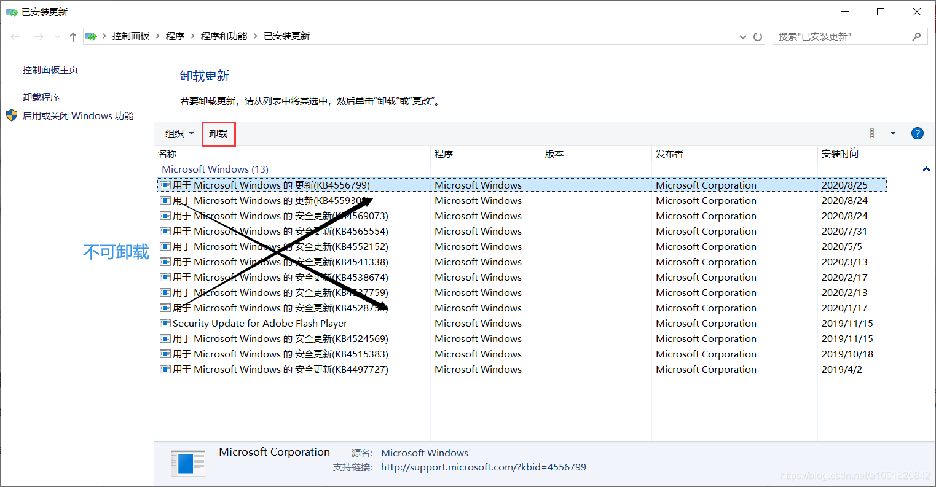Select Security Update for Adobe Flash Player
Viewport: 936px width, 487px height.
click(522, 323)
